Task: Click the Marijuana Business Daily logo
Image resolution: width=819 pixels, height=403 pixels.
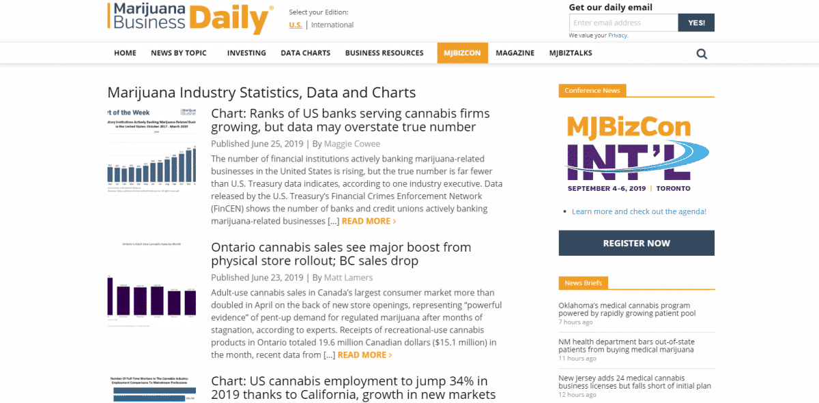Action: click(190, 18)
